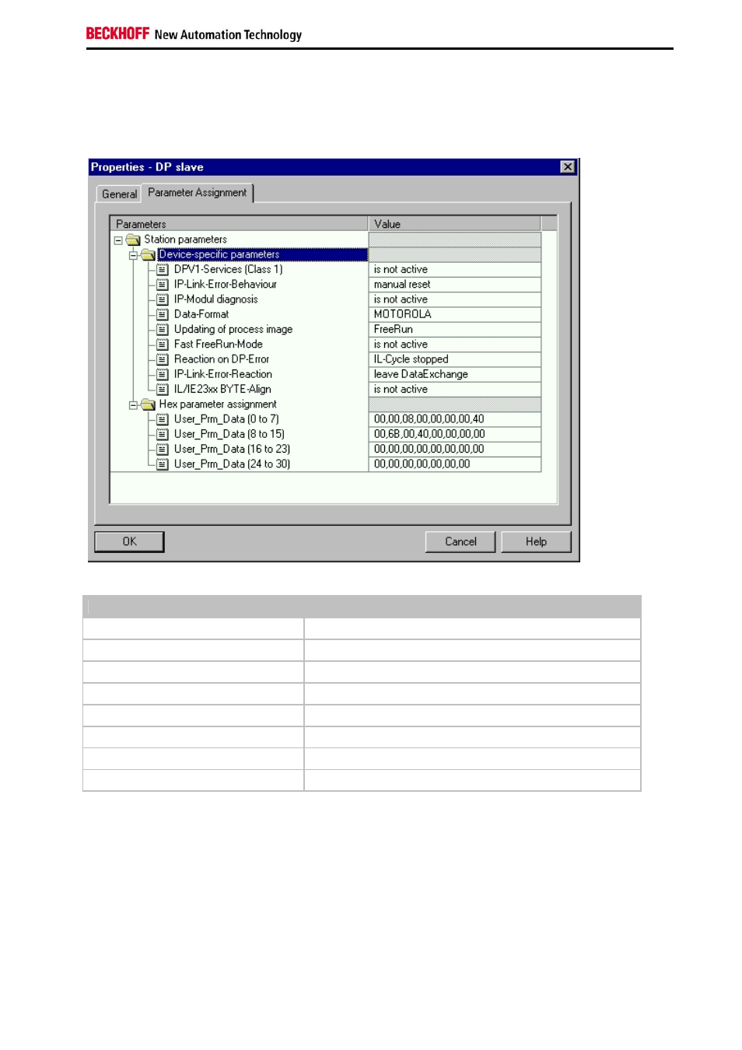Viewport: 742px width, 1050px height.
Task: Click the IL/IE23xx BYTE-Align parameter icon
Action: point(163,390)
